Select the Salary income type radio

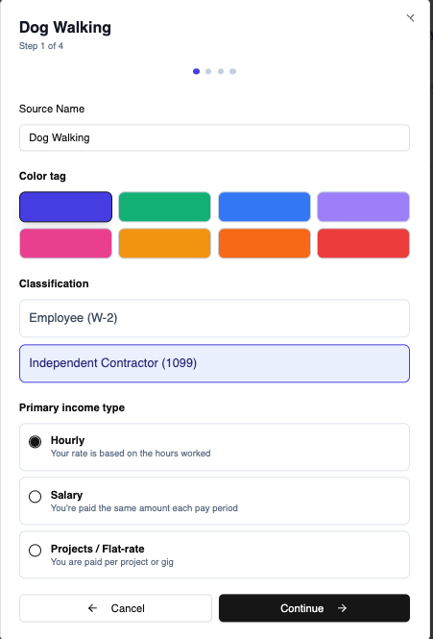click(x=35, y=497)
